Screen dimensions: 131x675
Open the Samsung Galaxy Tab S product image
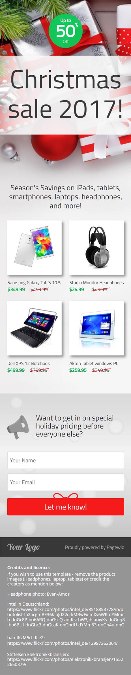click(x=34, y=247)
